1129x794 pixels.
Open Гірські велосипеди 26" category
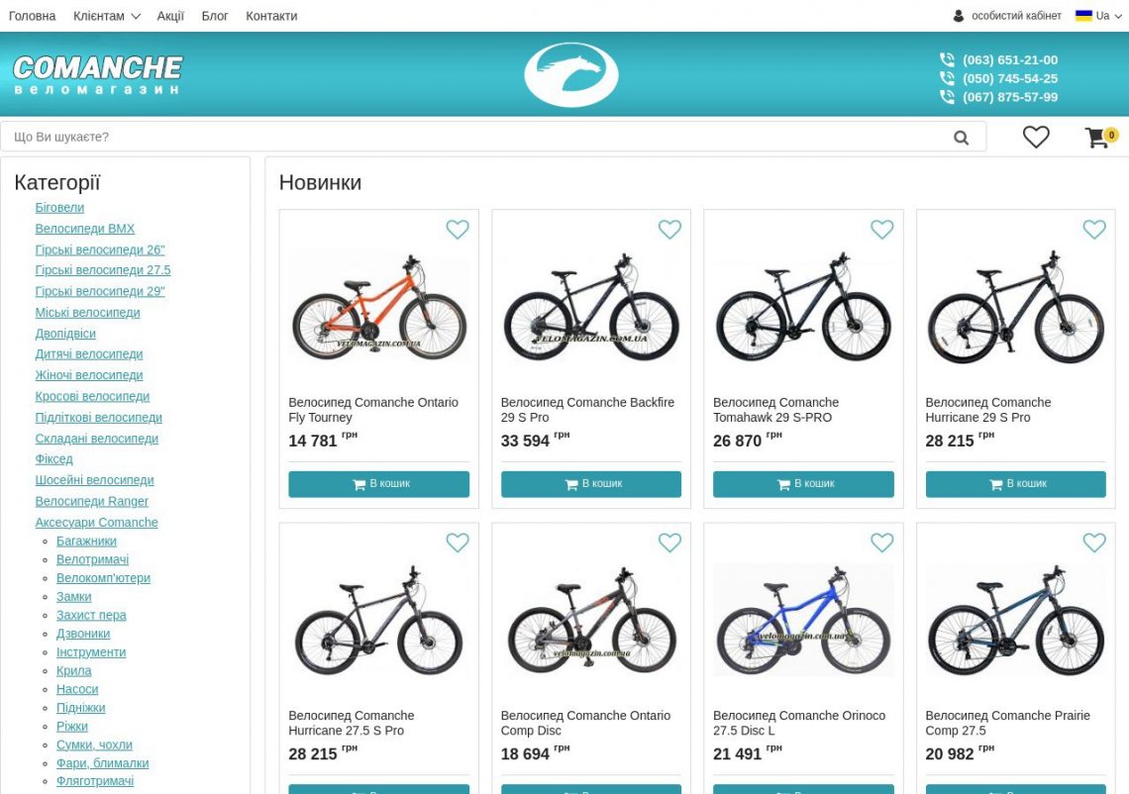100,249
